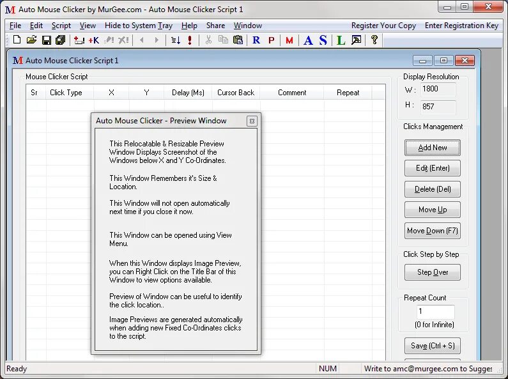Click the Click Type column header
The height and width of the screenshot is (379, 508).
[x=70, y=93]
